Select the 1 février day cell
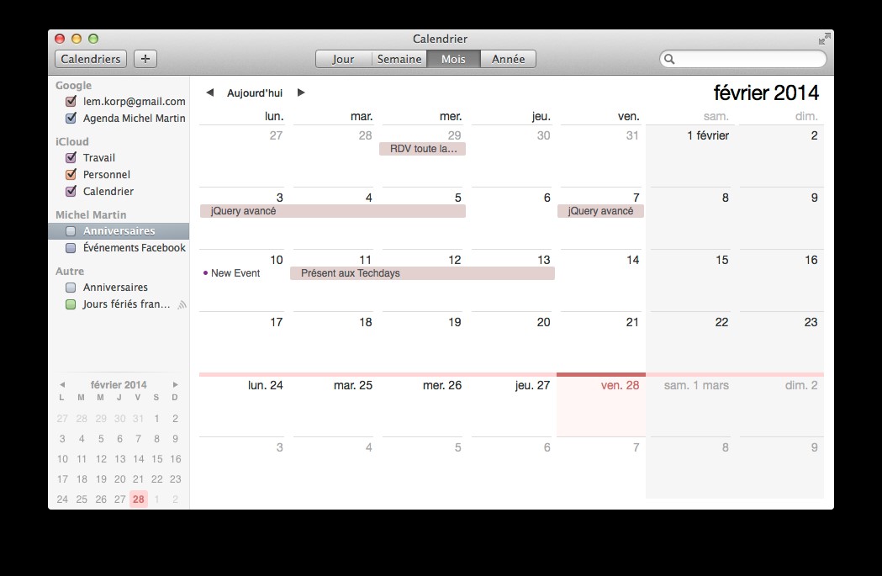882x576 pixels. (689, 156)
